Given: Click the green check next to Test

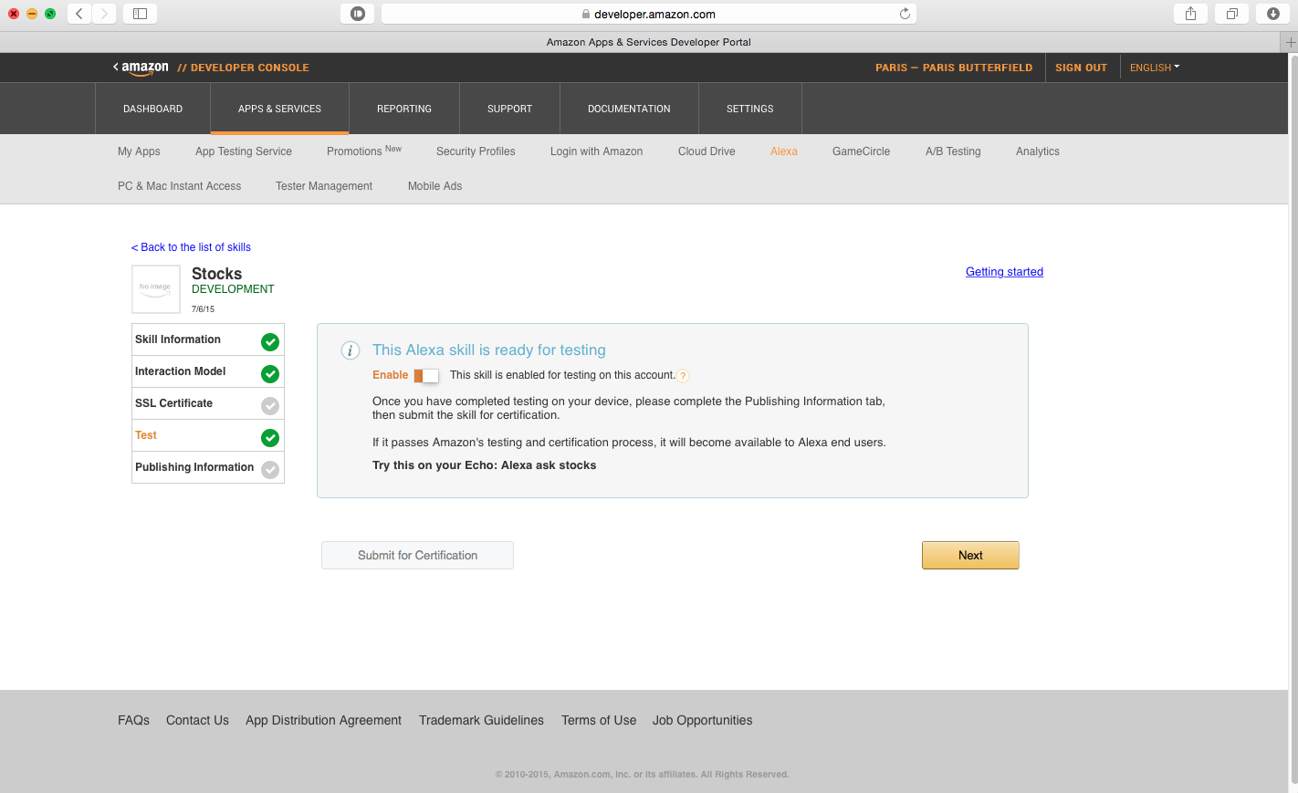Looking at the screenshot, I should (270, 438).
